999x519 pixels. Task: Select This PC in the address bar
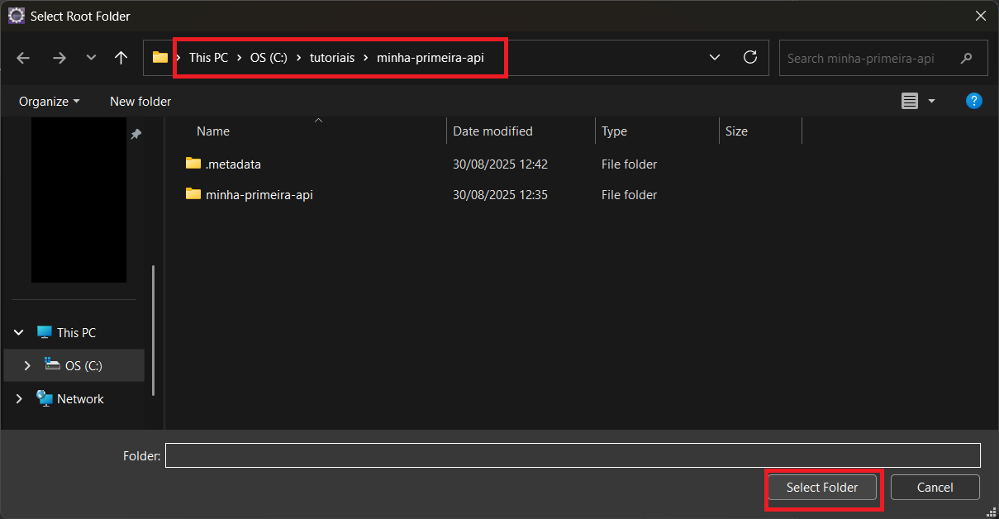click(x=208, y=58)
